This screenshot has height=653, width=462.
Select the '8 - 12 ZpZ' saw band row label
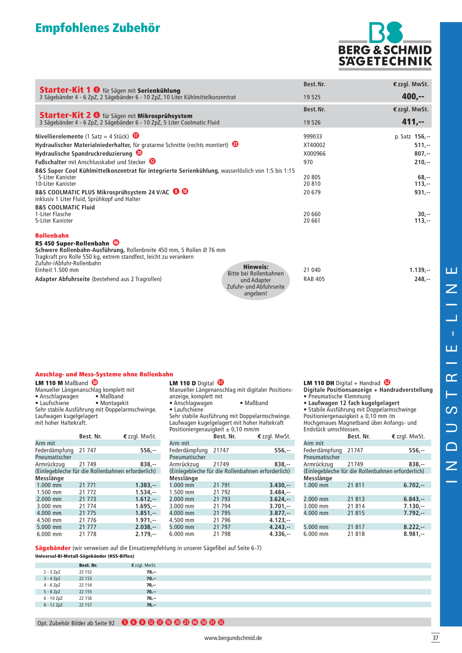tap(53, 605)
